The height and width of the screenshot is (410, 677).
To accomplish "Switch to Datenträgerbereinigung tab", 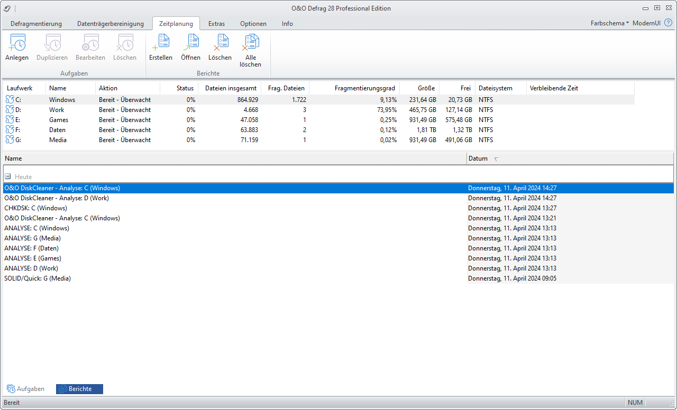I will (x=111, y=24).
